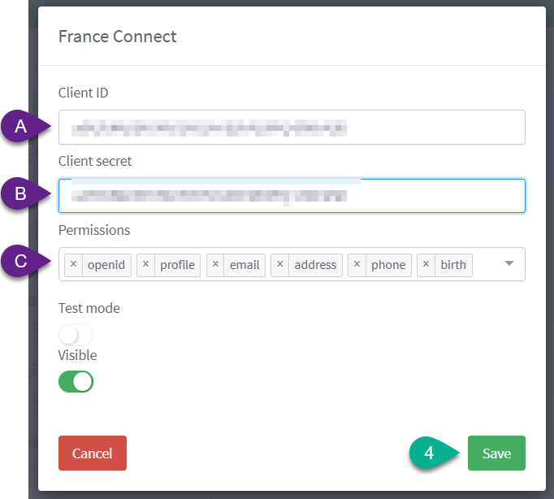
Task: Click the Cancel button
Action: pyautogui.click(x=93, y=453)
